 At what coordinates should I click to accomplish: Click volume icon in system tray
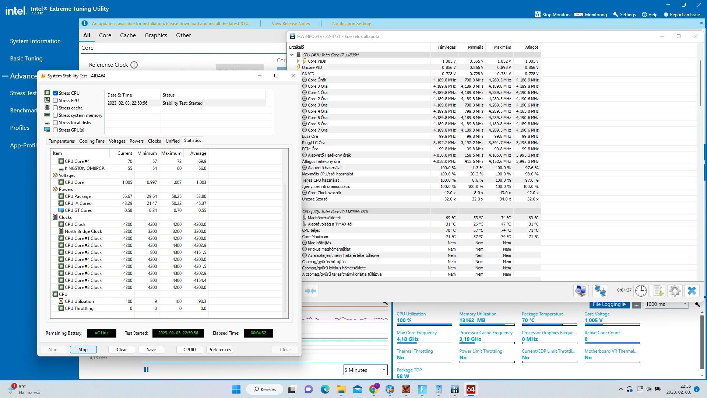pos(648,389)
